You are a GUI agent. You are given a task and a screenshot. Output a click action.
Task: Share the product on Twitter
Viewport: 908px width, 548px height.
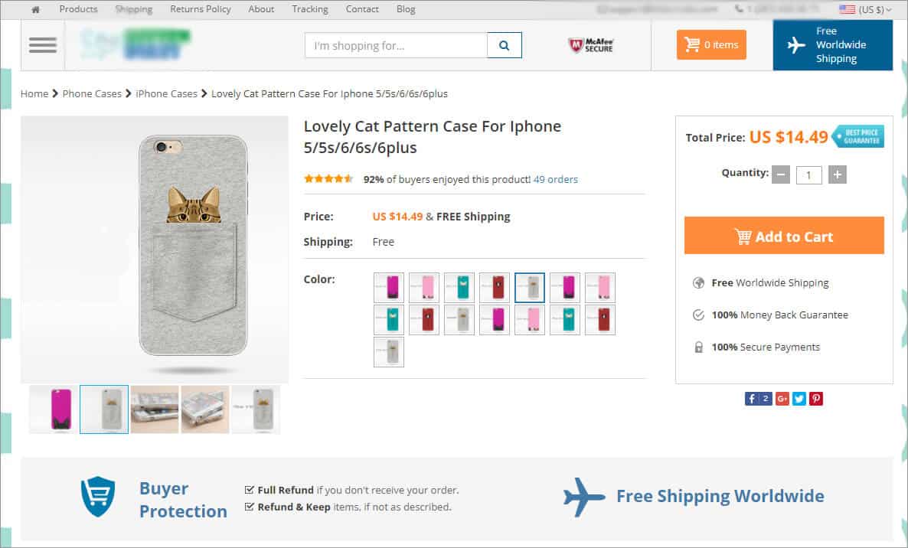pos(799,398)
